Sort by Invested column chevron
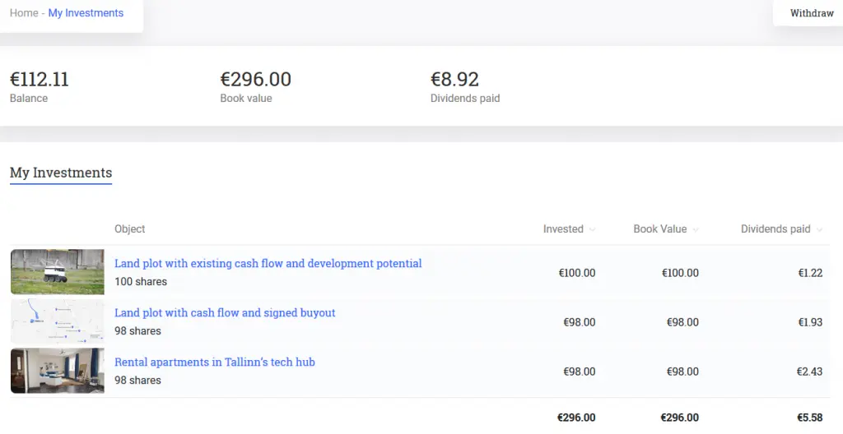This screenshot has height=434, width=843. pos(592,230)
